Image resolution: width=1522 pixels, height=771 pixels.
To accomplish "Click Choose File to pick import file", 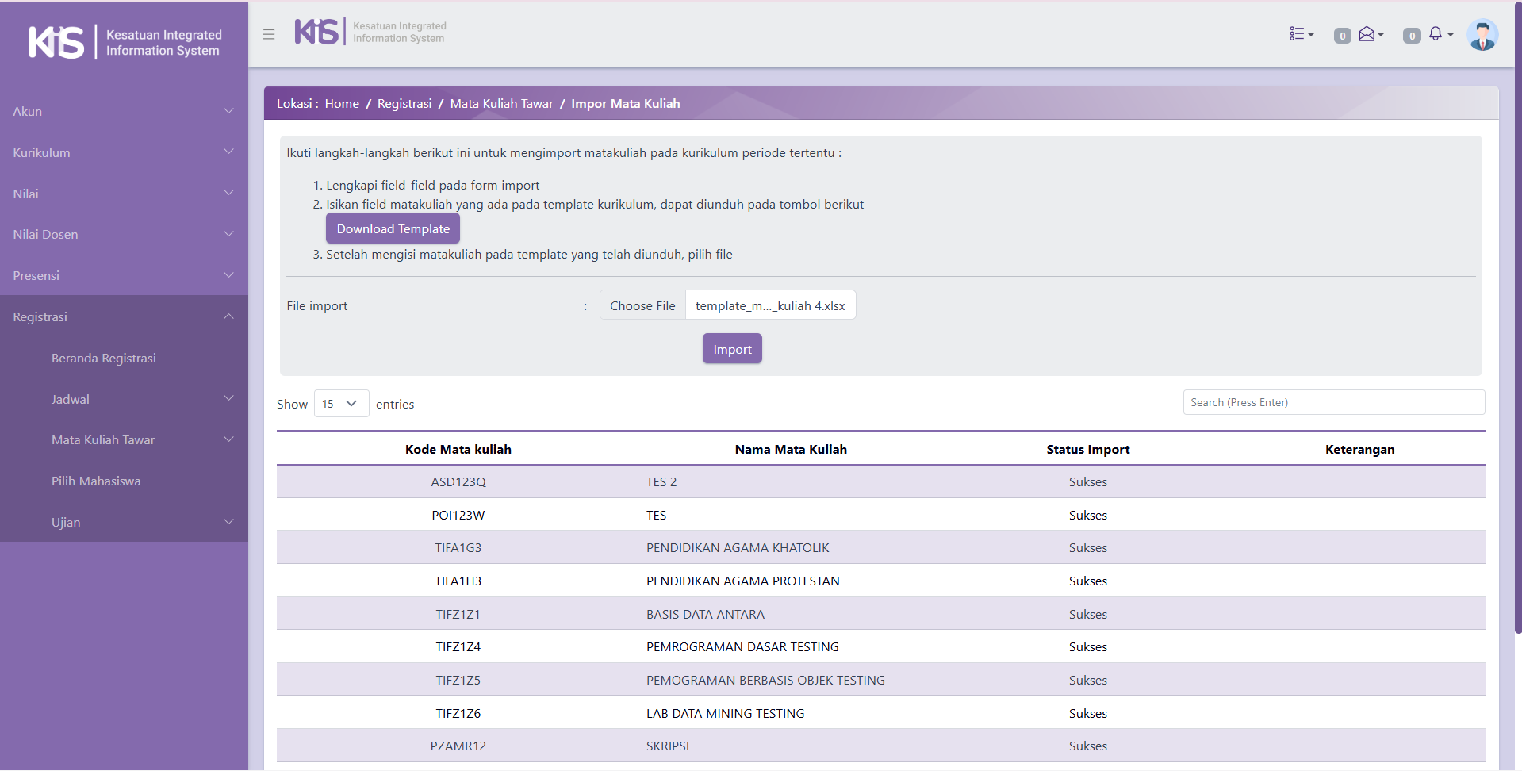I will pyautogui.click(x=642, y=305).
